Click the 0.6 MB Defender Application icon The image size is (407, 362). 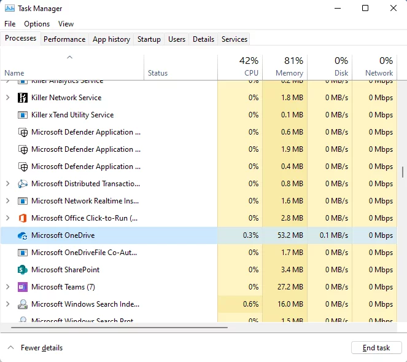[23, 132]
